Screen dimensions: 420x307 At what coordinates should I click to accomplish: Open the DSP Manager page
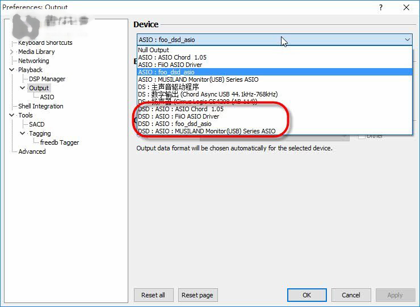[47, 79]
